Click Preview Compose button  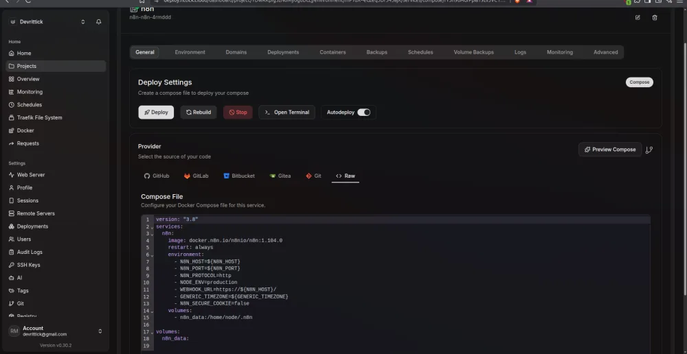tap(610, 150)
